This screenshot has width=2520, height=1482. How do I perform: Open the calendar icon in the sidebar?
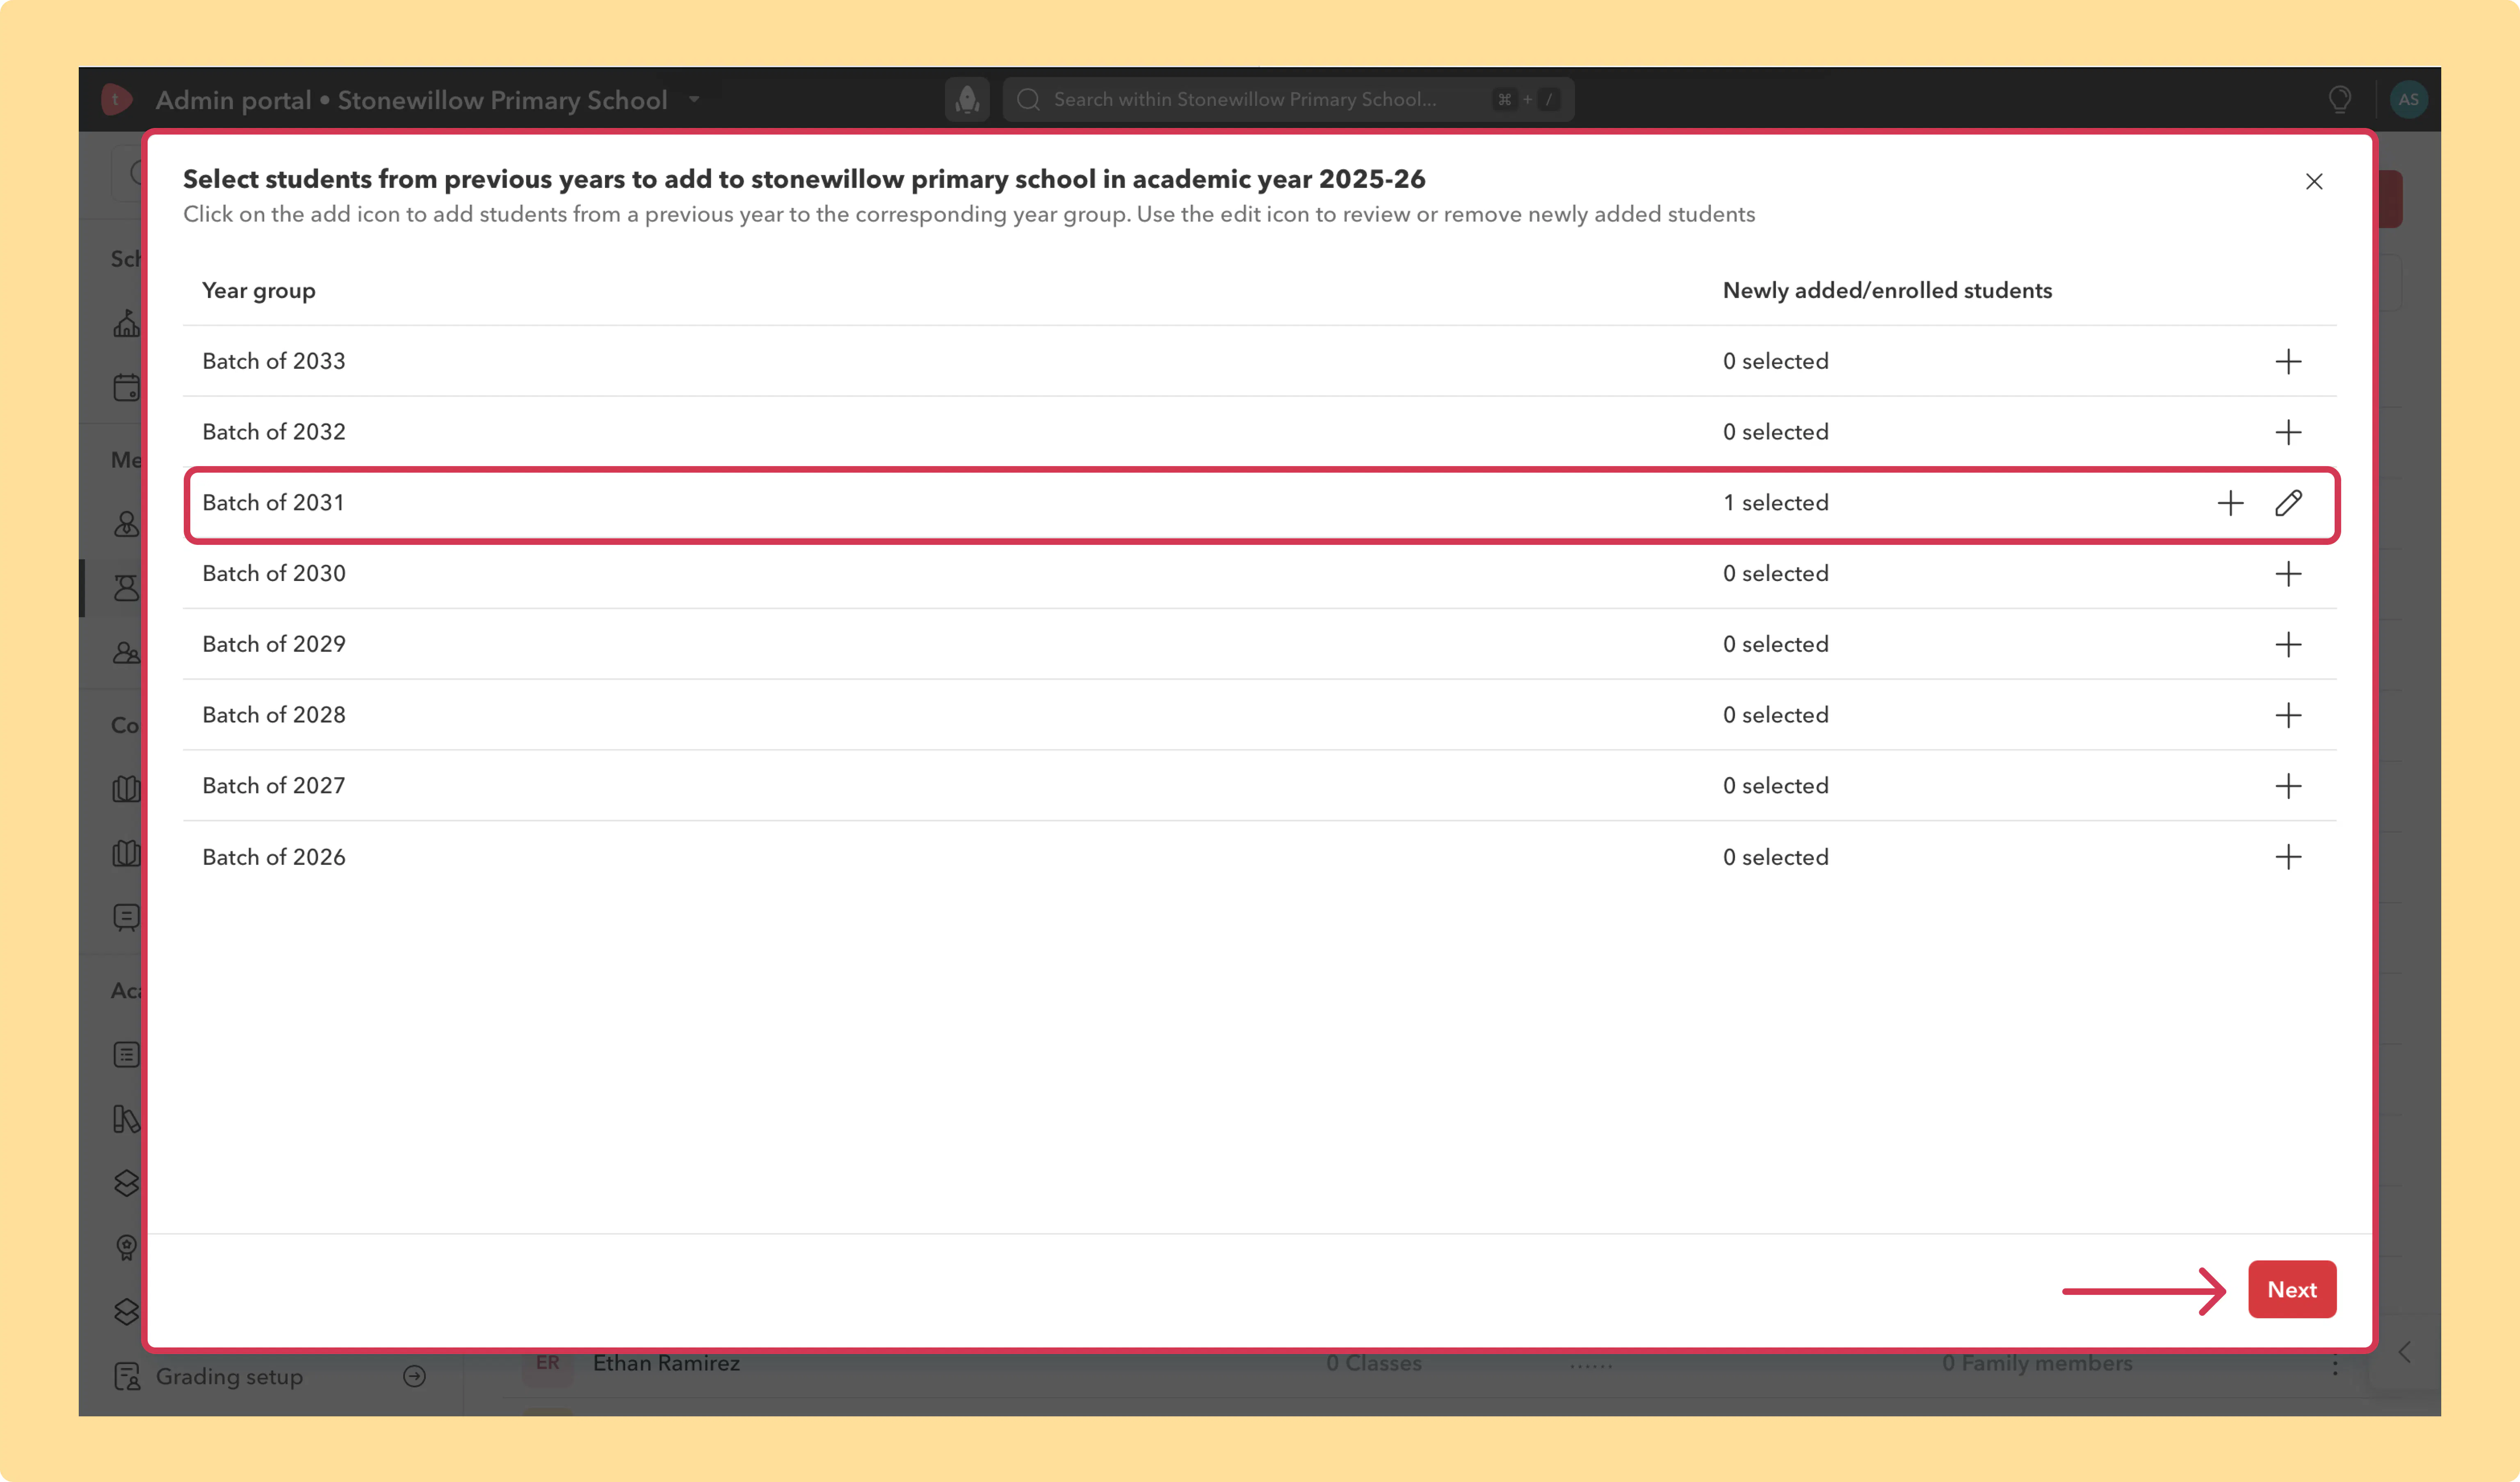(127, 387)
